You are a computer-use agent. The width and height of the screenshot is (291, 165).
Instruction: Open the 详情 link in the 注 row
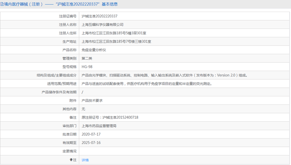click(x=85, y=160)
